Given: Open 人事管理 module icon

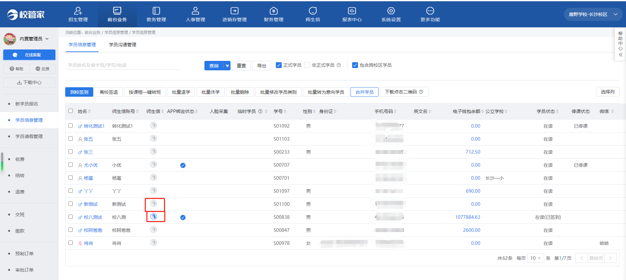Looking at the screenshot, I should click(x=195, y=11).
